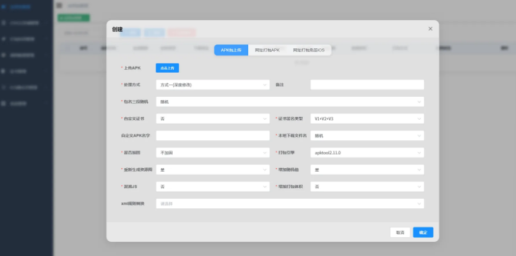Screen dimensions: 516x256
Task: Expand the 自定义证书 dropdown
Action: point(213,119)
